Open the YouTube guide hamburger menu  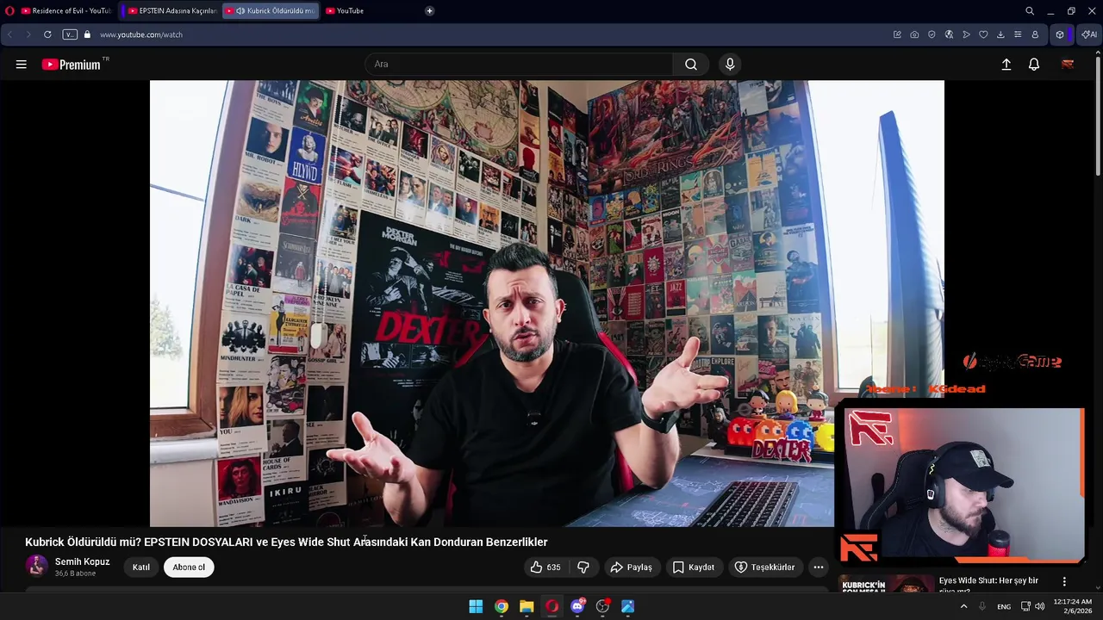tap(21, 65)
